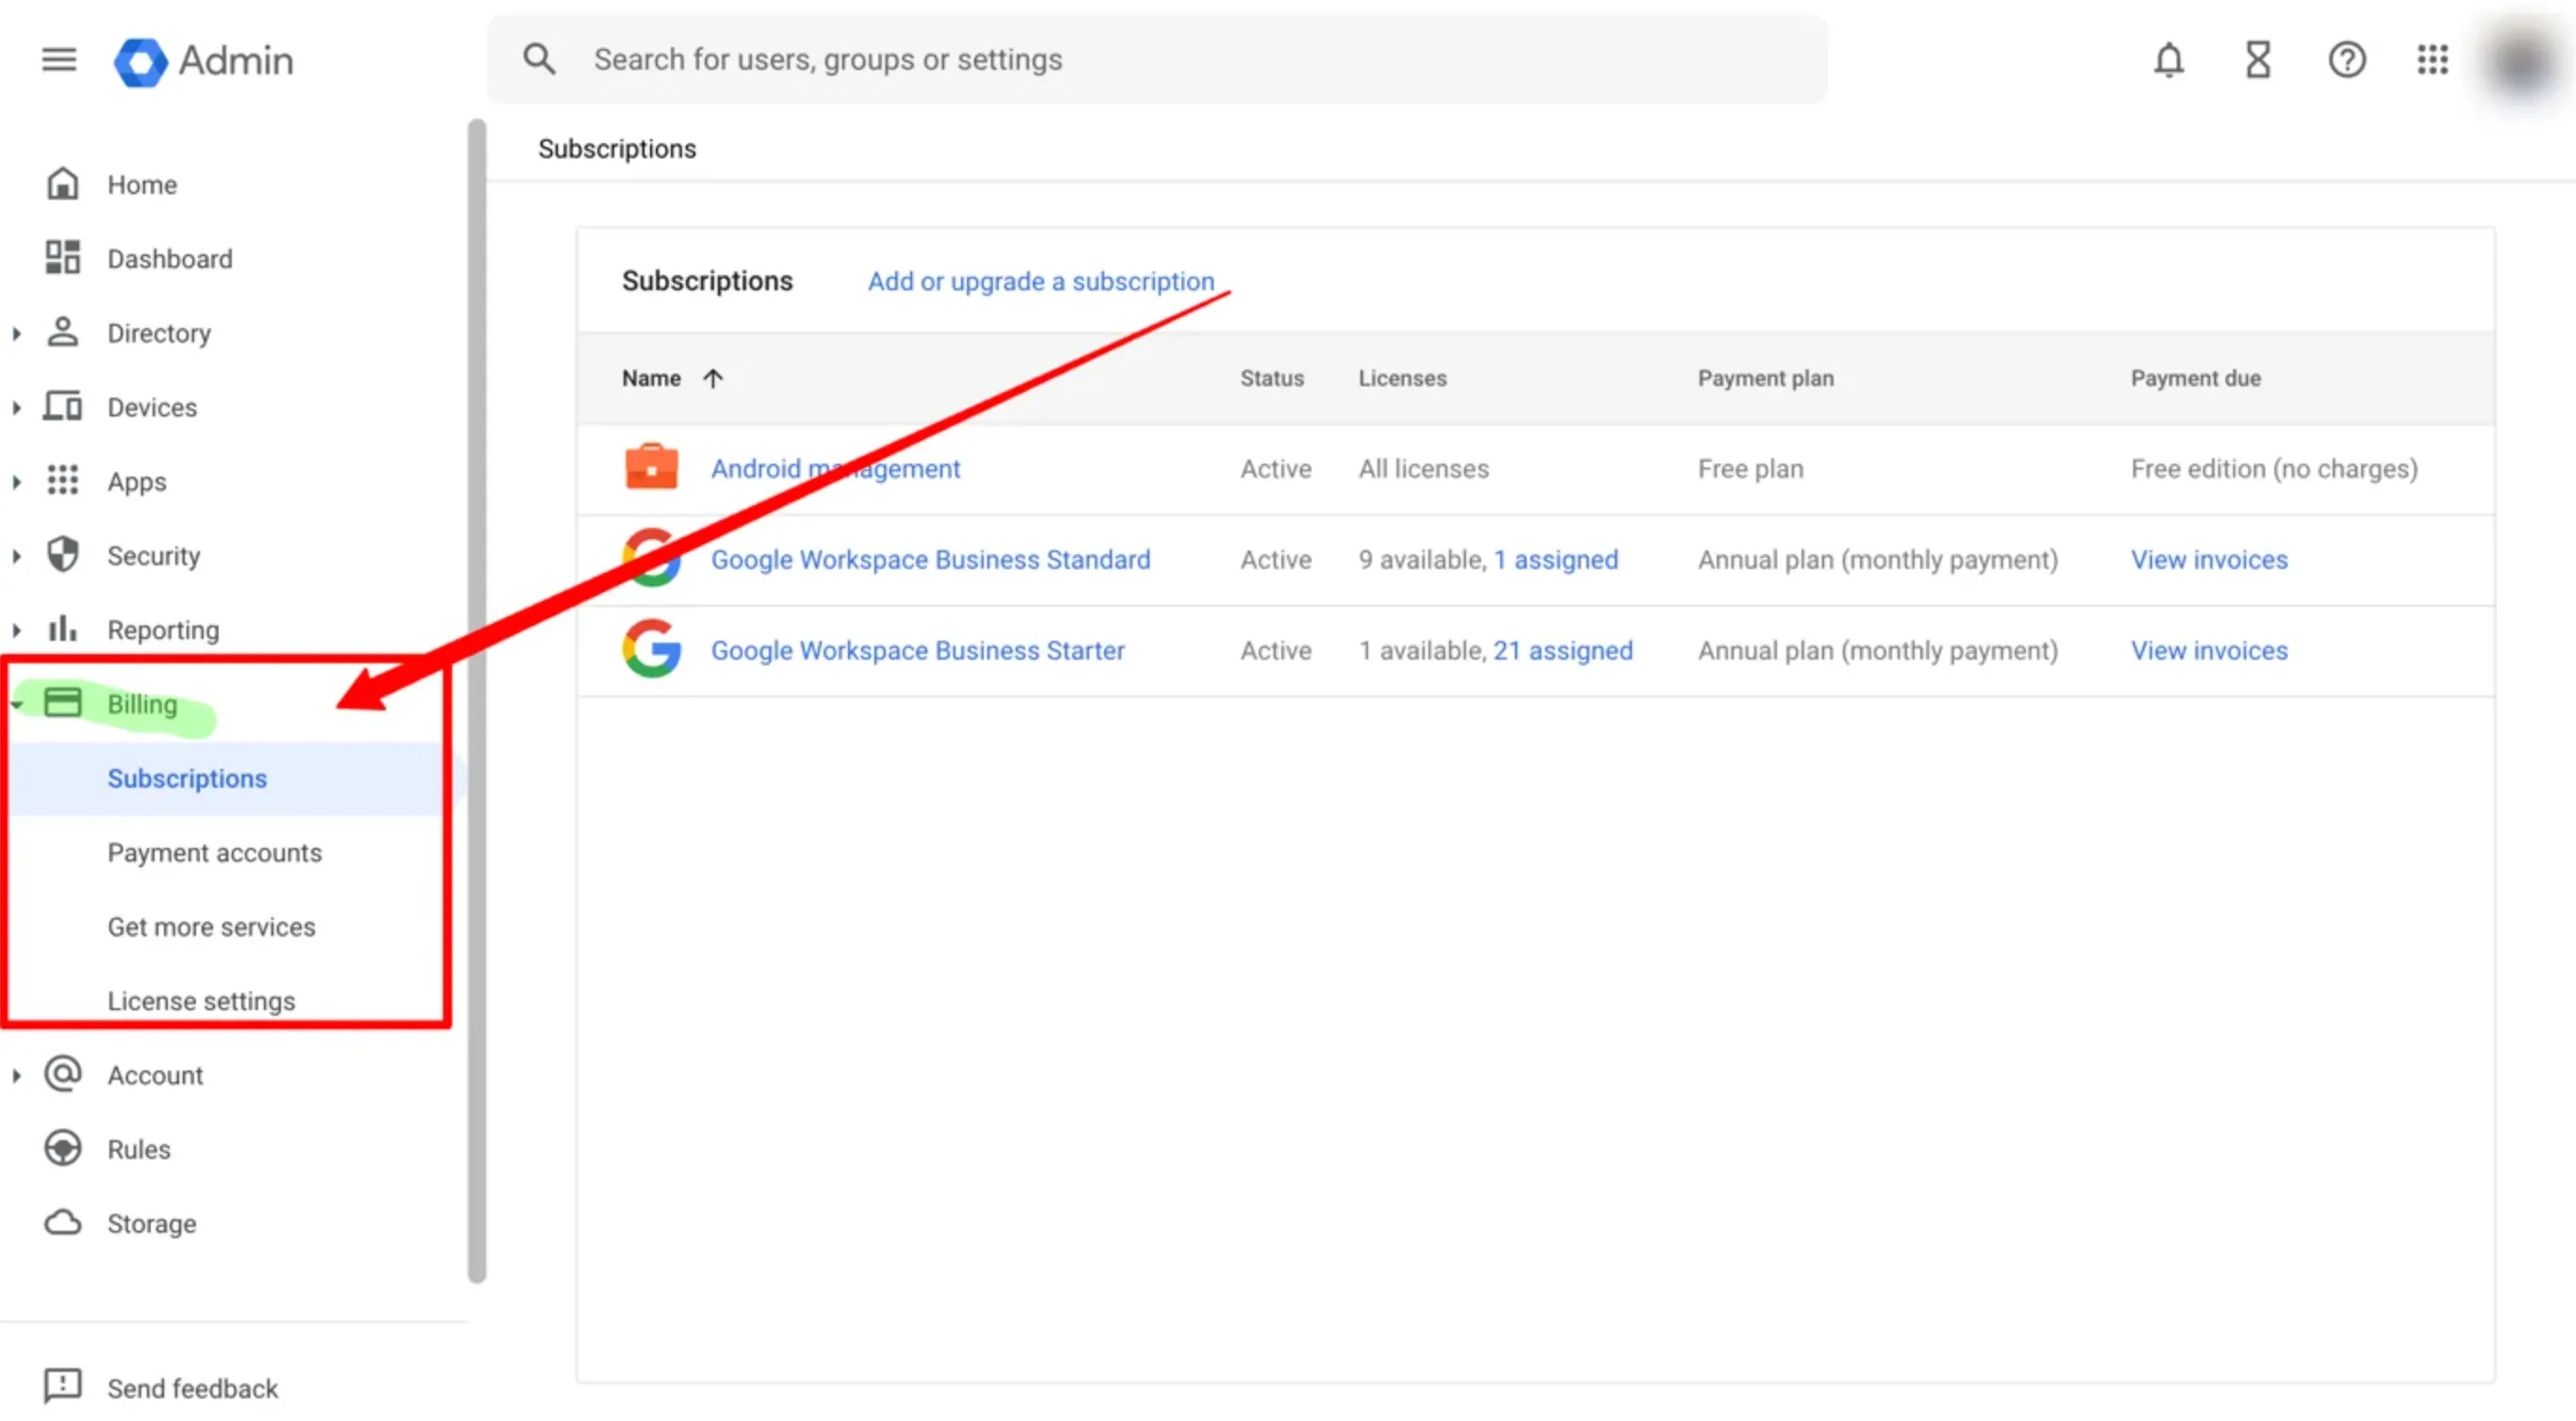Click the Devices icon in sidebar

pyautogui.click(x=62, y=406)
